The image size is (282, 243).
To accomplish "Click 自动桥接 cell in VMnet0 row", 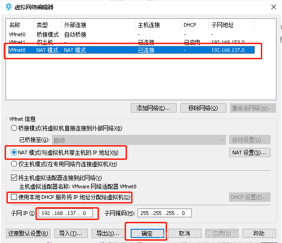I will click(75, 34).
